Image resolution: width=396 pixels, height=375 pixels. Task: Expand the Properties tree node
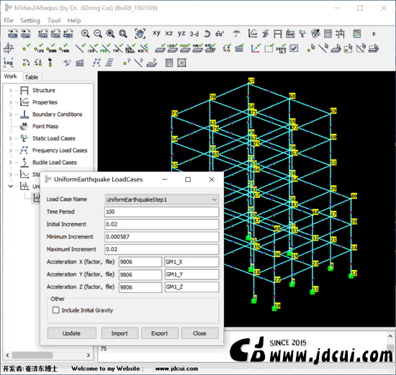pyautogui.click(x=11, y=102)
